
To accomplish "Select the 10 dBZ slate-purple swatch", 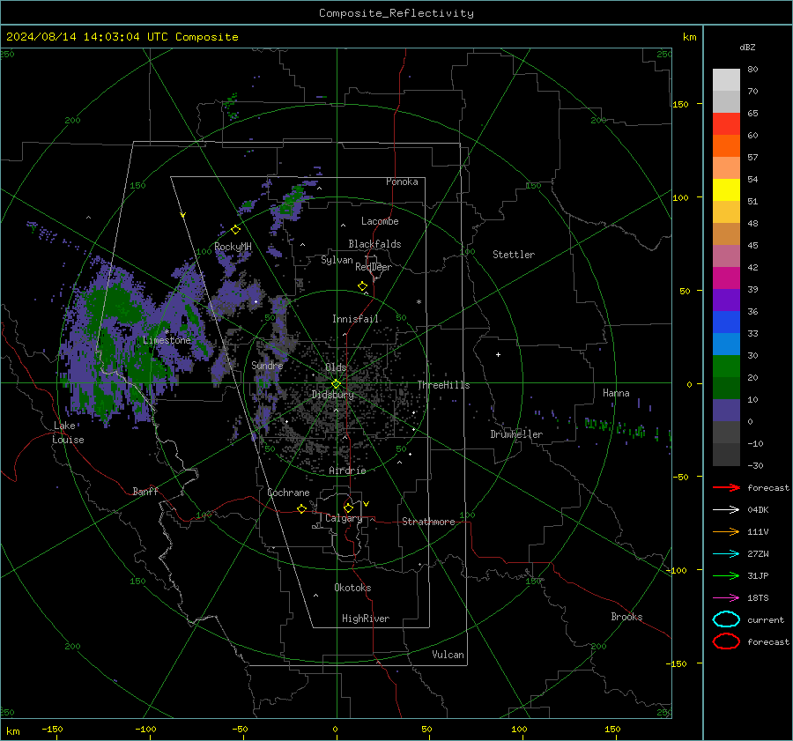I will (x=726, y=411).
